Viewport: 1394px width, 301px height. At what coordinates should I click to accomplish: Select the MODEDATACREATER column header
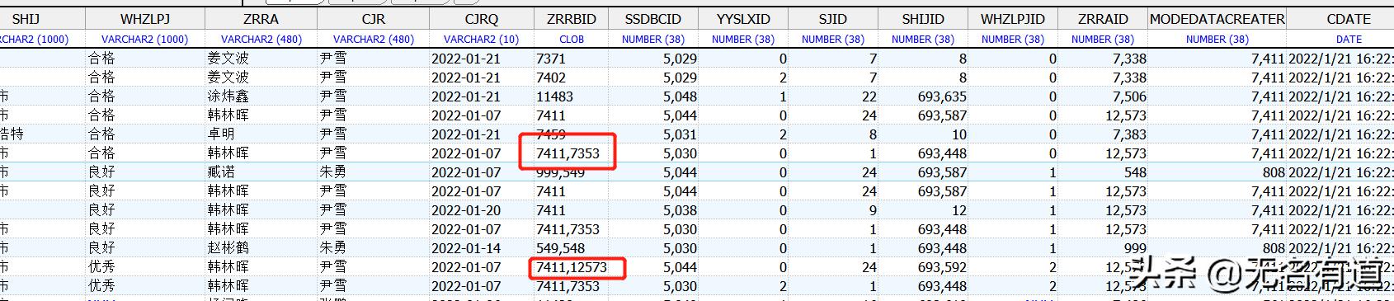1217,19
